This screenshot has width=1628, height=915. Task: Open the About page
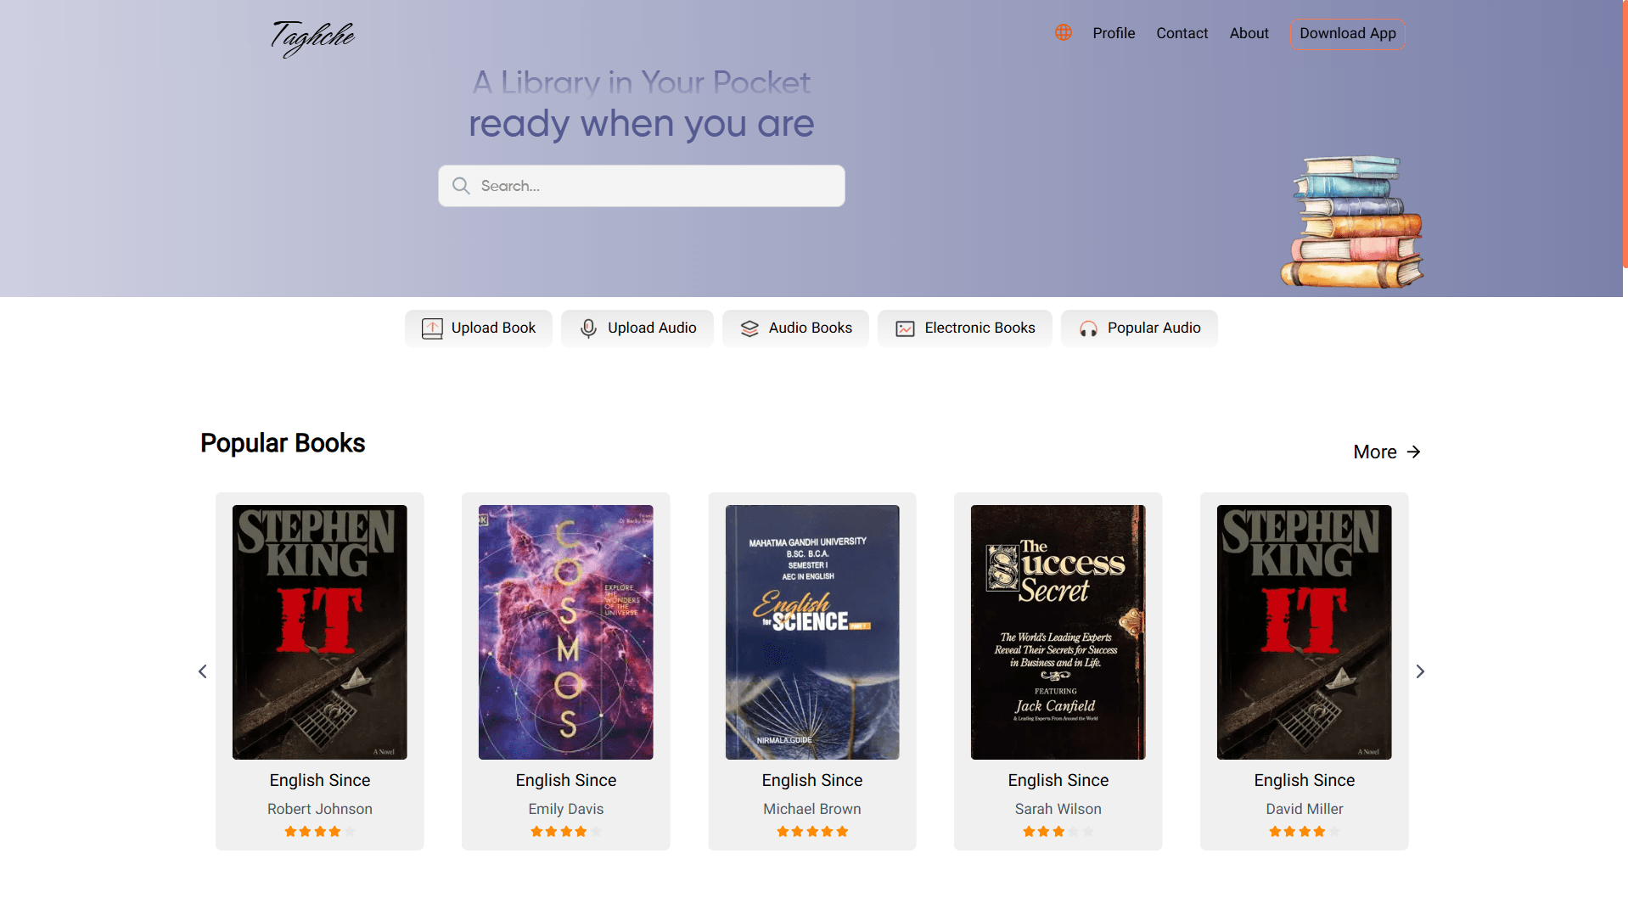tap(1249, 33)
